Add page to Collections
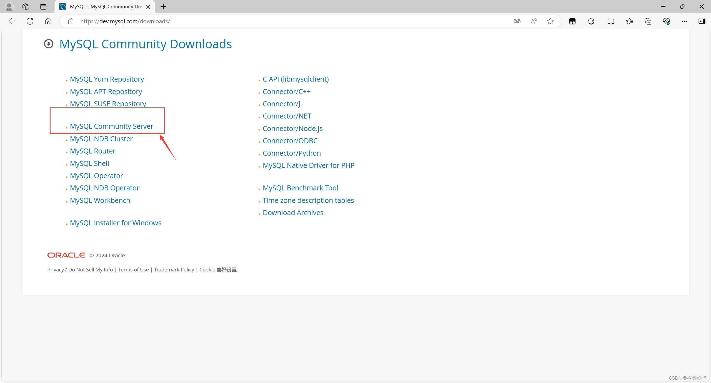The image size is (711, 383). click(648, 21)
